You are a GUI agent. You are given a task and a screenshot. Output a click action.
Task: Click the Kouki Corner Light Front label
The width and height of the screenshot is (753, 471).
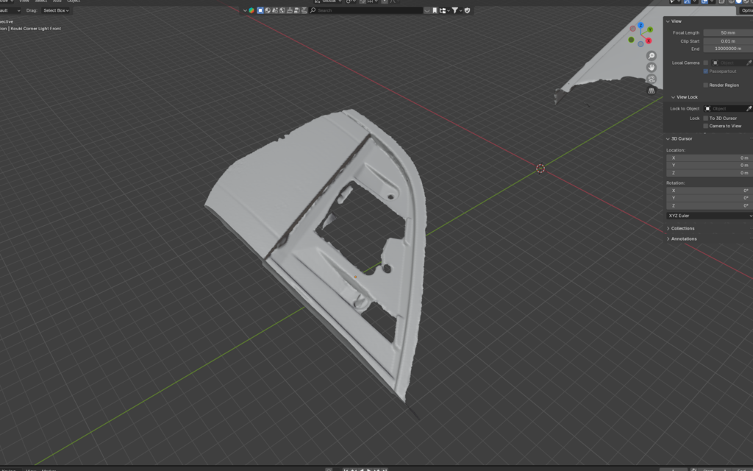[36, 29]
